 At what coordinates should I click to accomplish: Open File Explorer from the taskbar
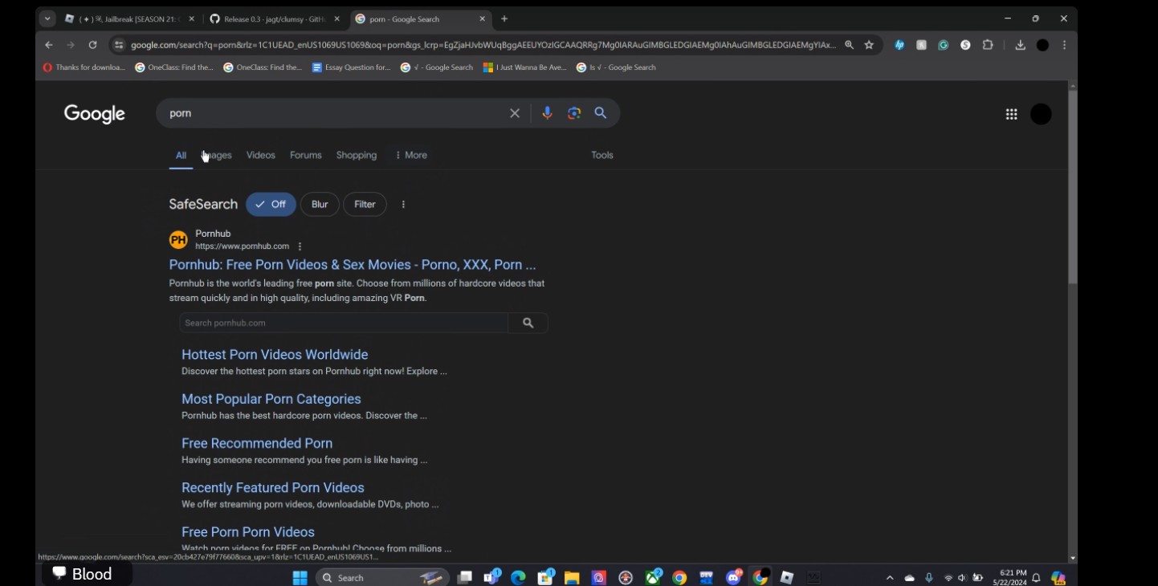click(572, 578)
